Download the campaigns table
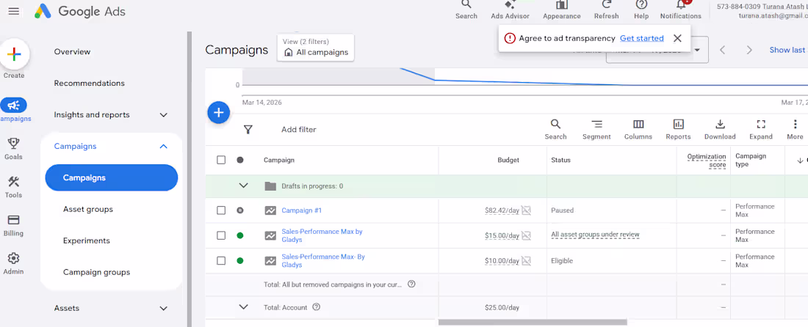 (720, 130)
